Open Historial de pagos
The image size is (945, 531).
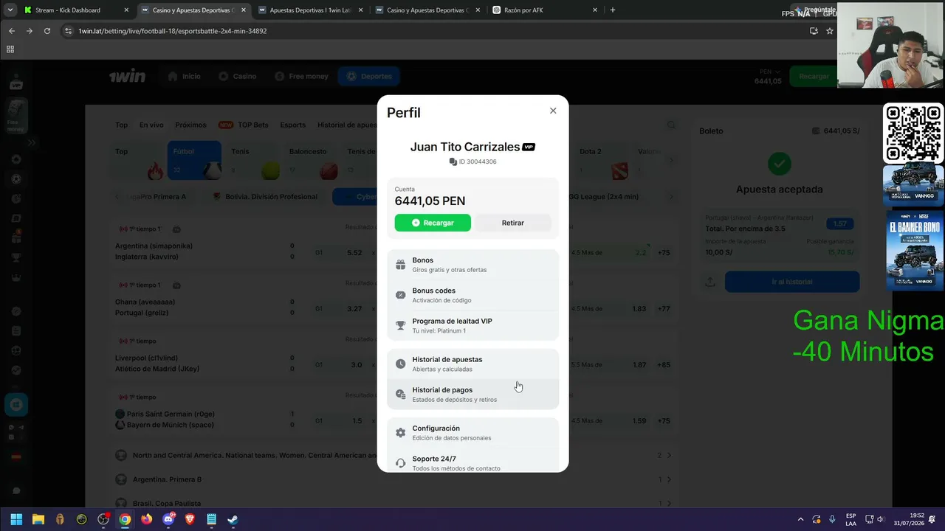(473, 395)
